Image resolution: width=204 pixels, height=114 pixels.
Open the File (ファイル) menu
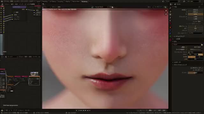[6, 1]
